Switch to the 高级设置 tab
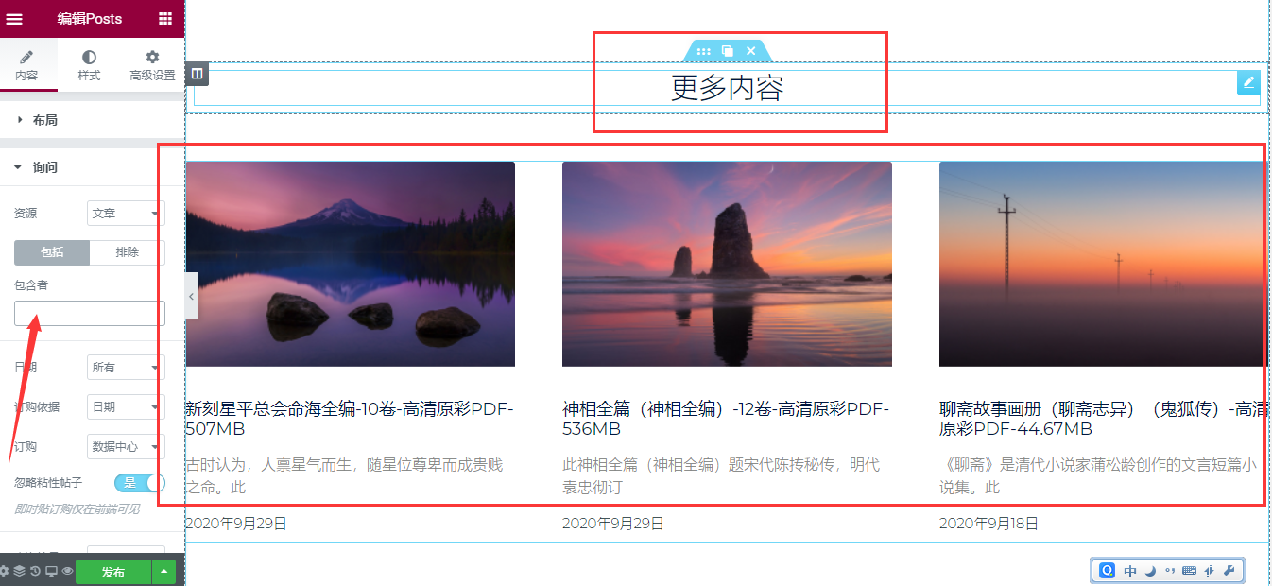Image resolution: width=1272 pixels, height=586 pixels. tap(152, 66)
